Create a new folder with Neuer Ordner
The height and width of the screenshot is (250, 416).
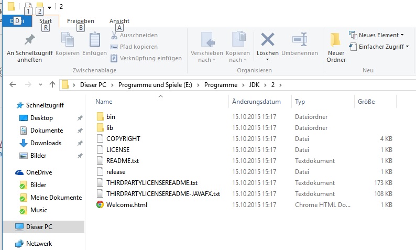pos(336,48)
